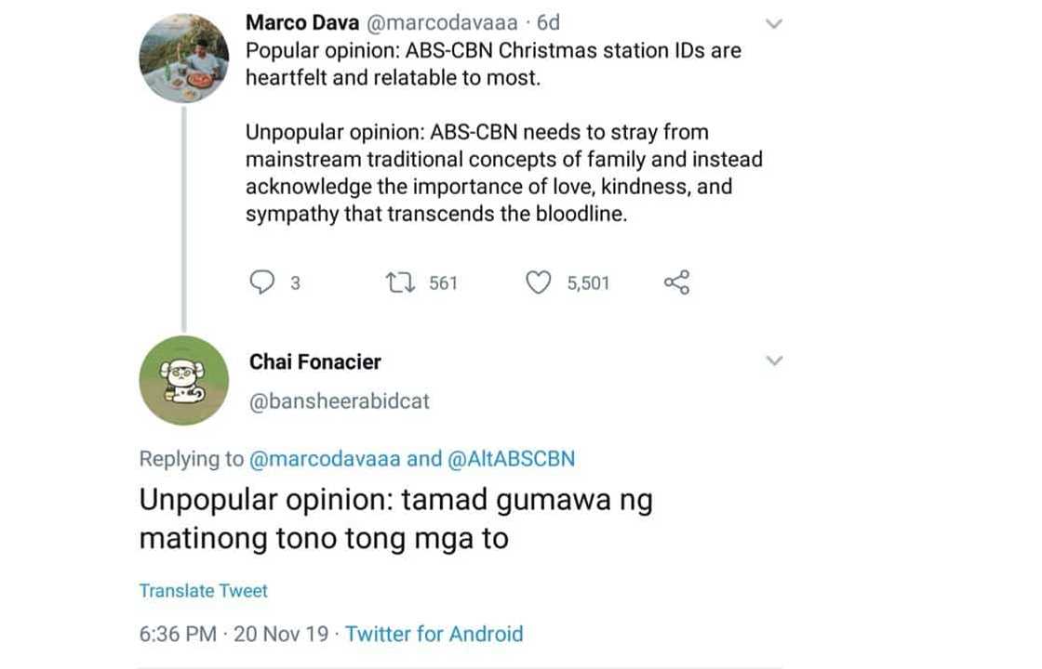The image size is (1042, 669).
Task: Open the chevron menu on Marco Dava's tweet
Action: pyautogui.click(x=773, y=23)
